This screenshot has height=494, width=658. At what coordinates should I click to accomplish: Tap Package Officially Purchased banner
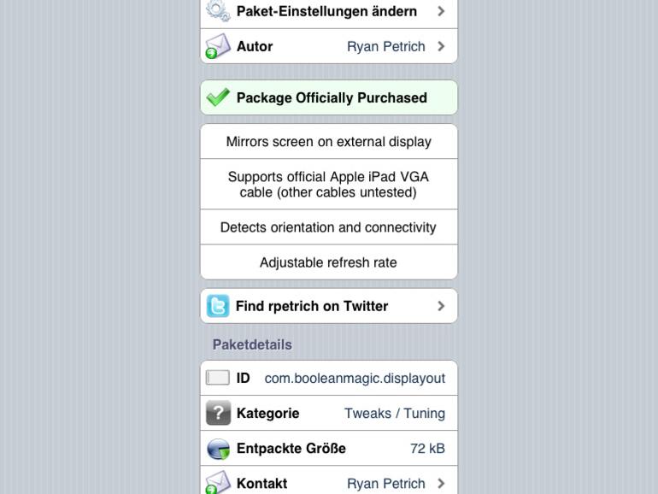click(332, 97)
